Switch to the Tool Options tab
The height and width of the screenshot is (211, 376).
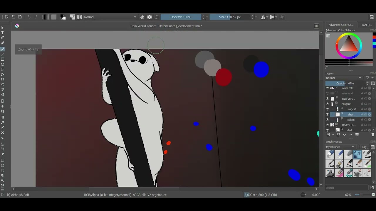[366, 25]
